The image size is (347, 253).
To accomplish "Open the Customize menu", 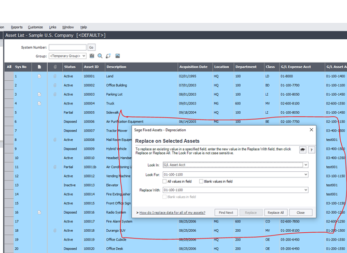I will tap(35, 27).
